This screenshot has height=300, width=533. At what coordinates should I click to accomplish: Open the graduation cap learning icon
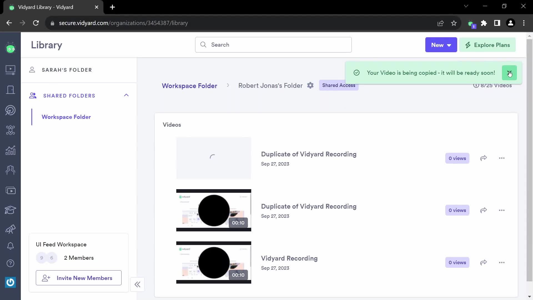pyautogui.click(x=11, y=210)
